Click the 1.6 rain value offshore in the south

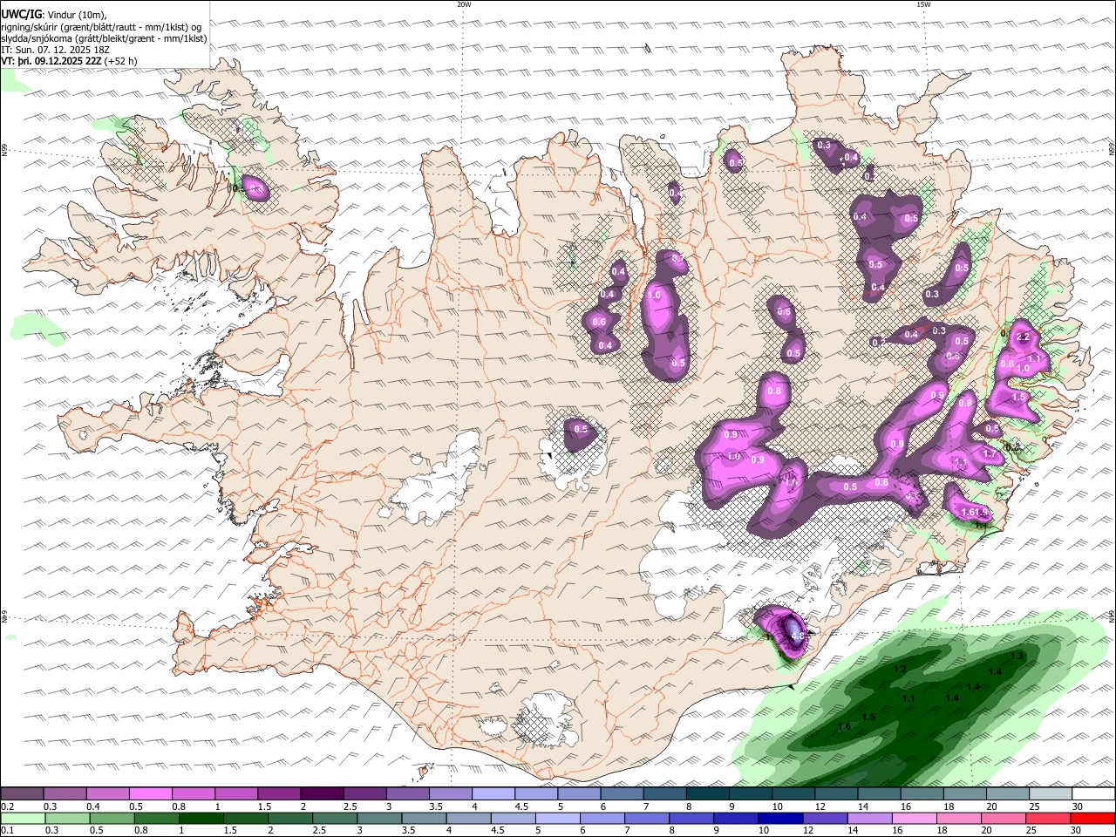pyautogui.click(x=844, y=727)
